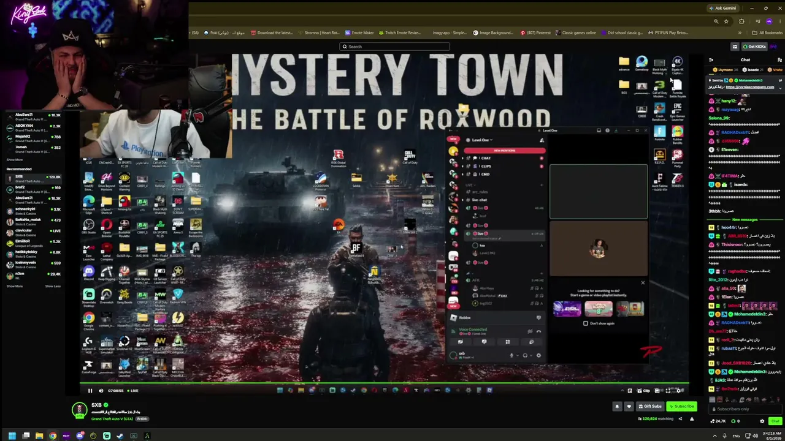785x441 pixels.
Task: Open the Twitch Emote Resizer bookmark
Action: pos(399,33)
